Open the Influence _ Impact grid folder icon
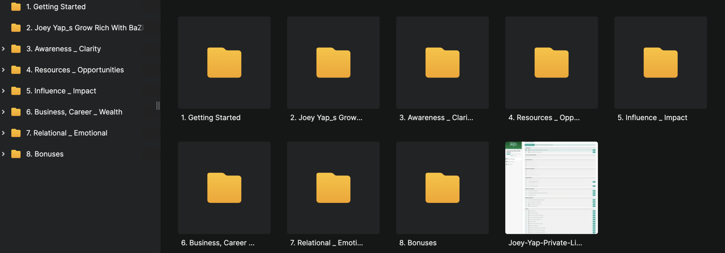This screenshot has height=253, width=725. tap(660, 62)
